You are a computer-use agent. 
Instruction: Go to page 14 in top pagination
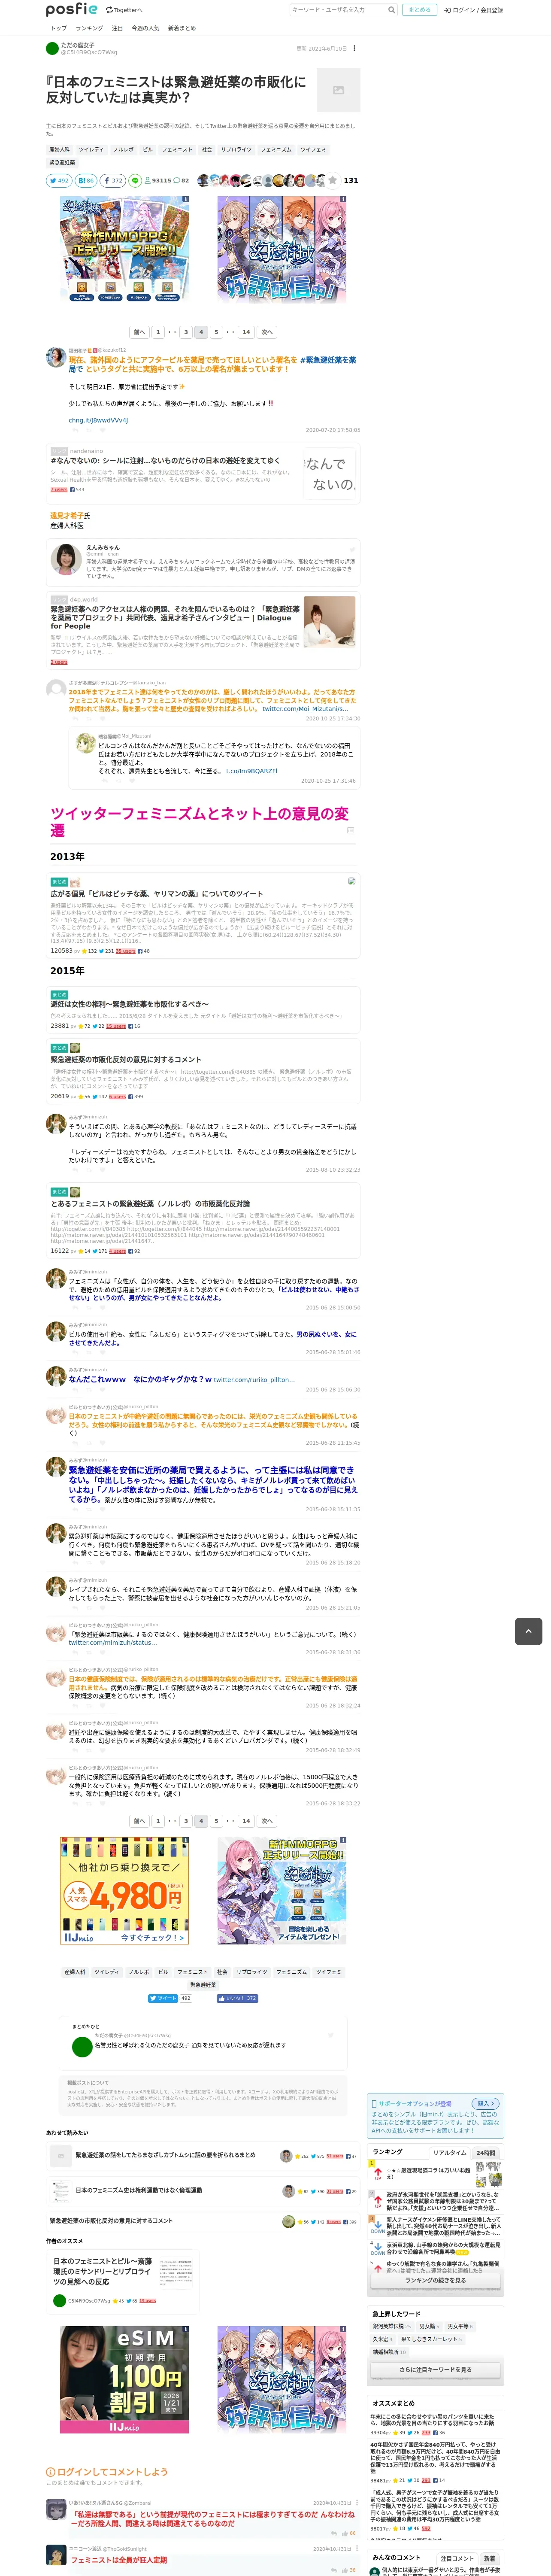point(246,332)
